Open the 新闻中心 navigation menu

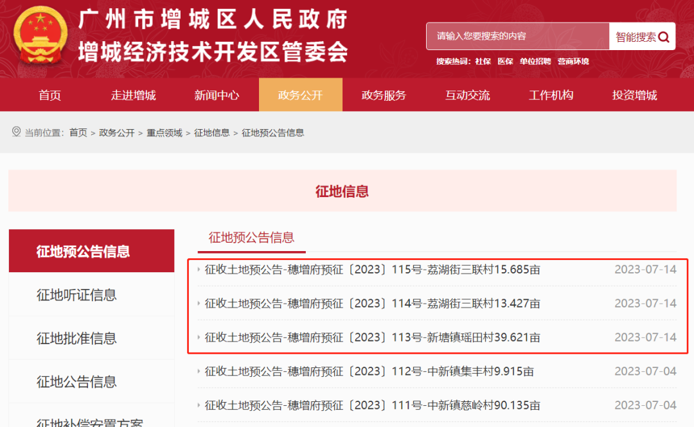(217, 94)
